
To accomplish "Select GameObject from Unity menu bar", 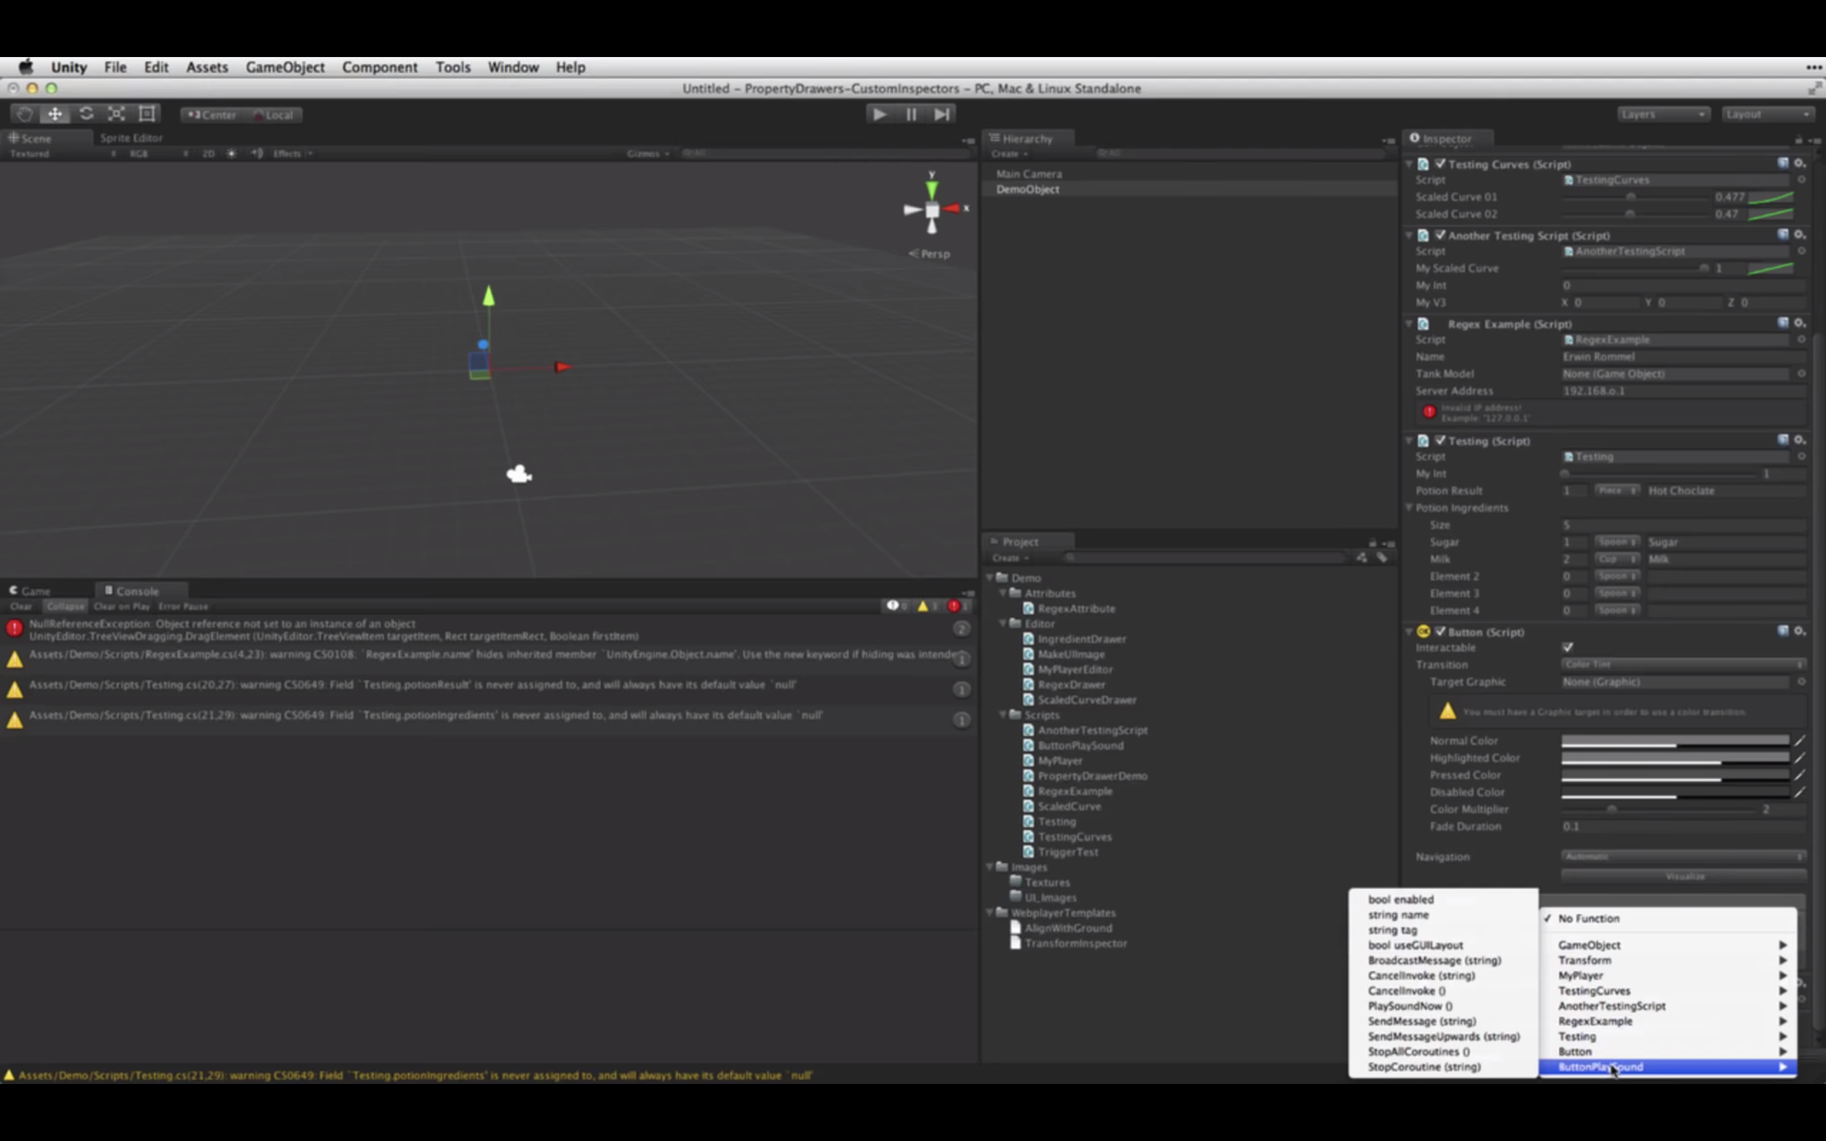I will (x=284, y=66).
